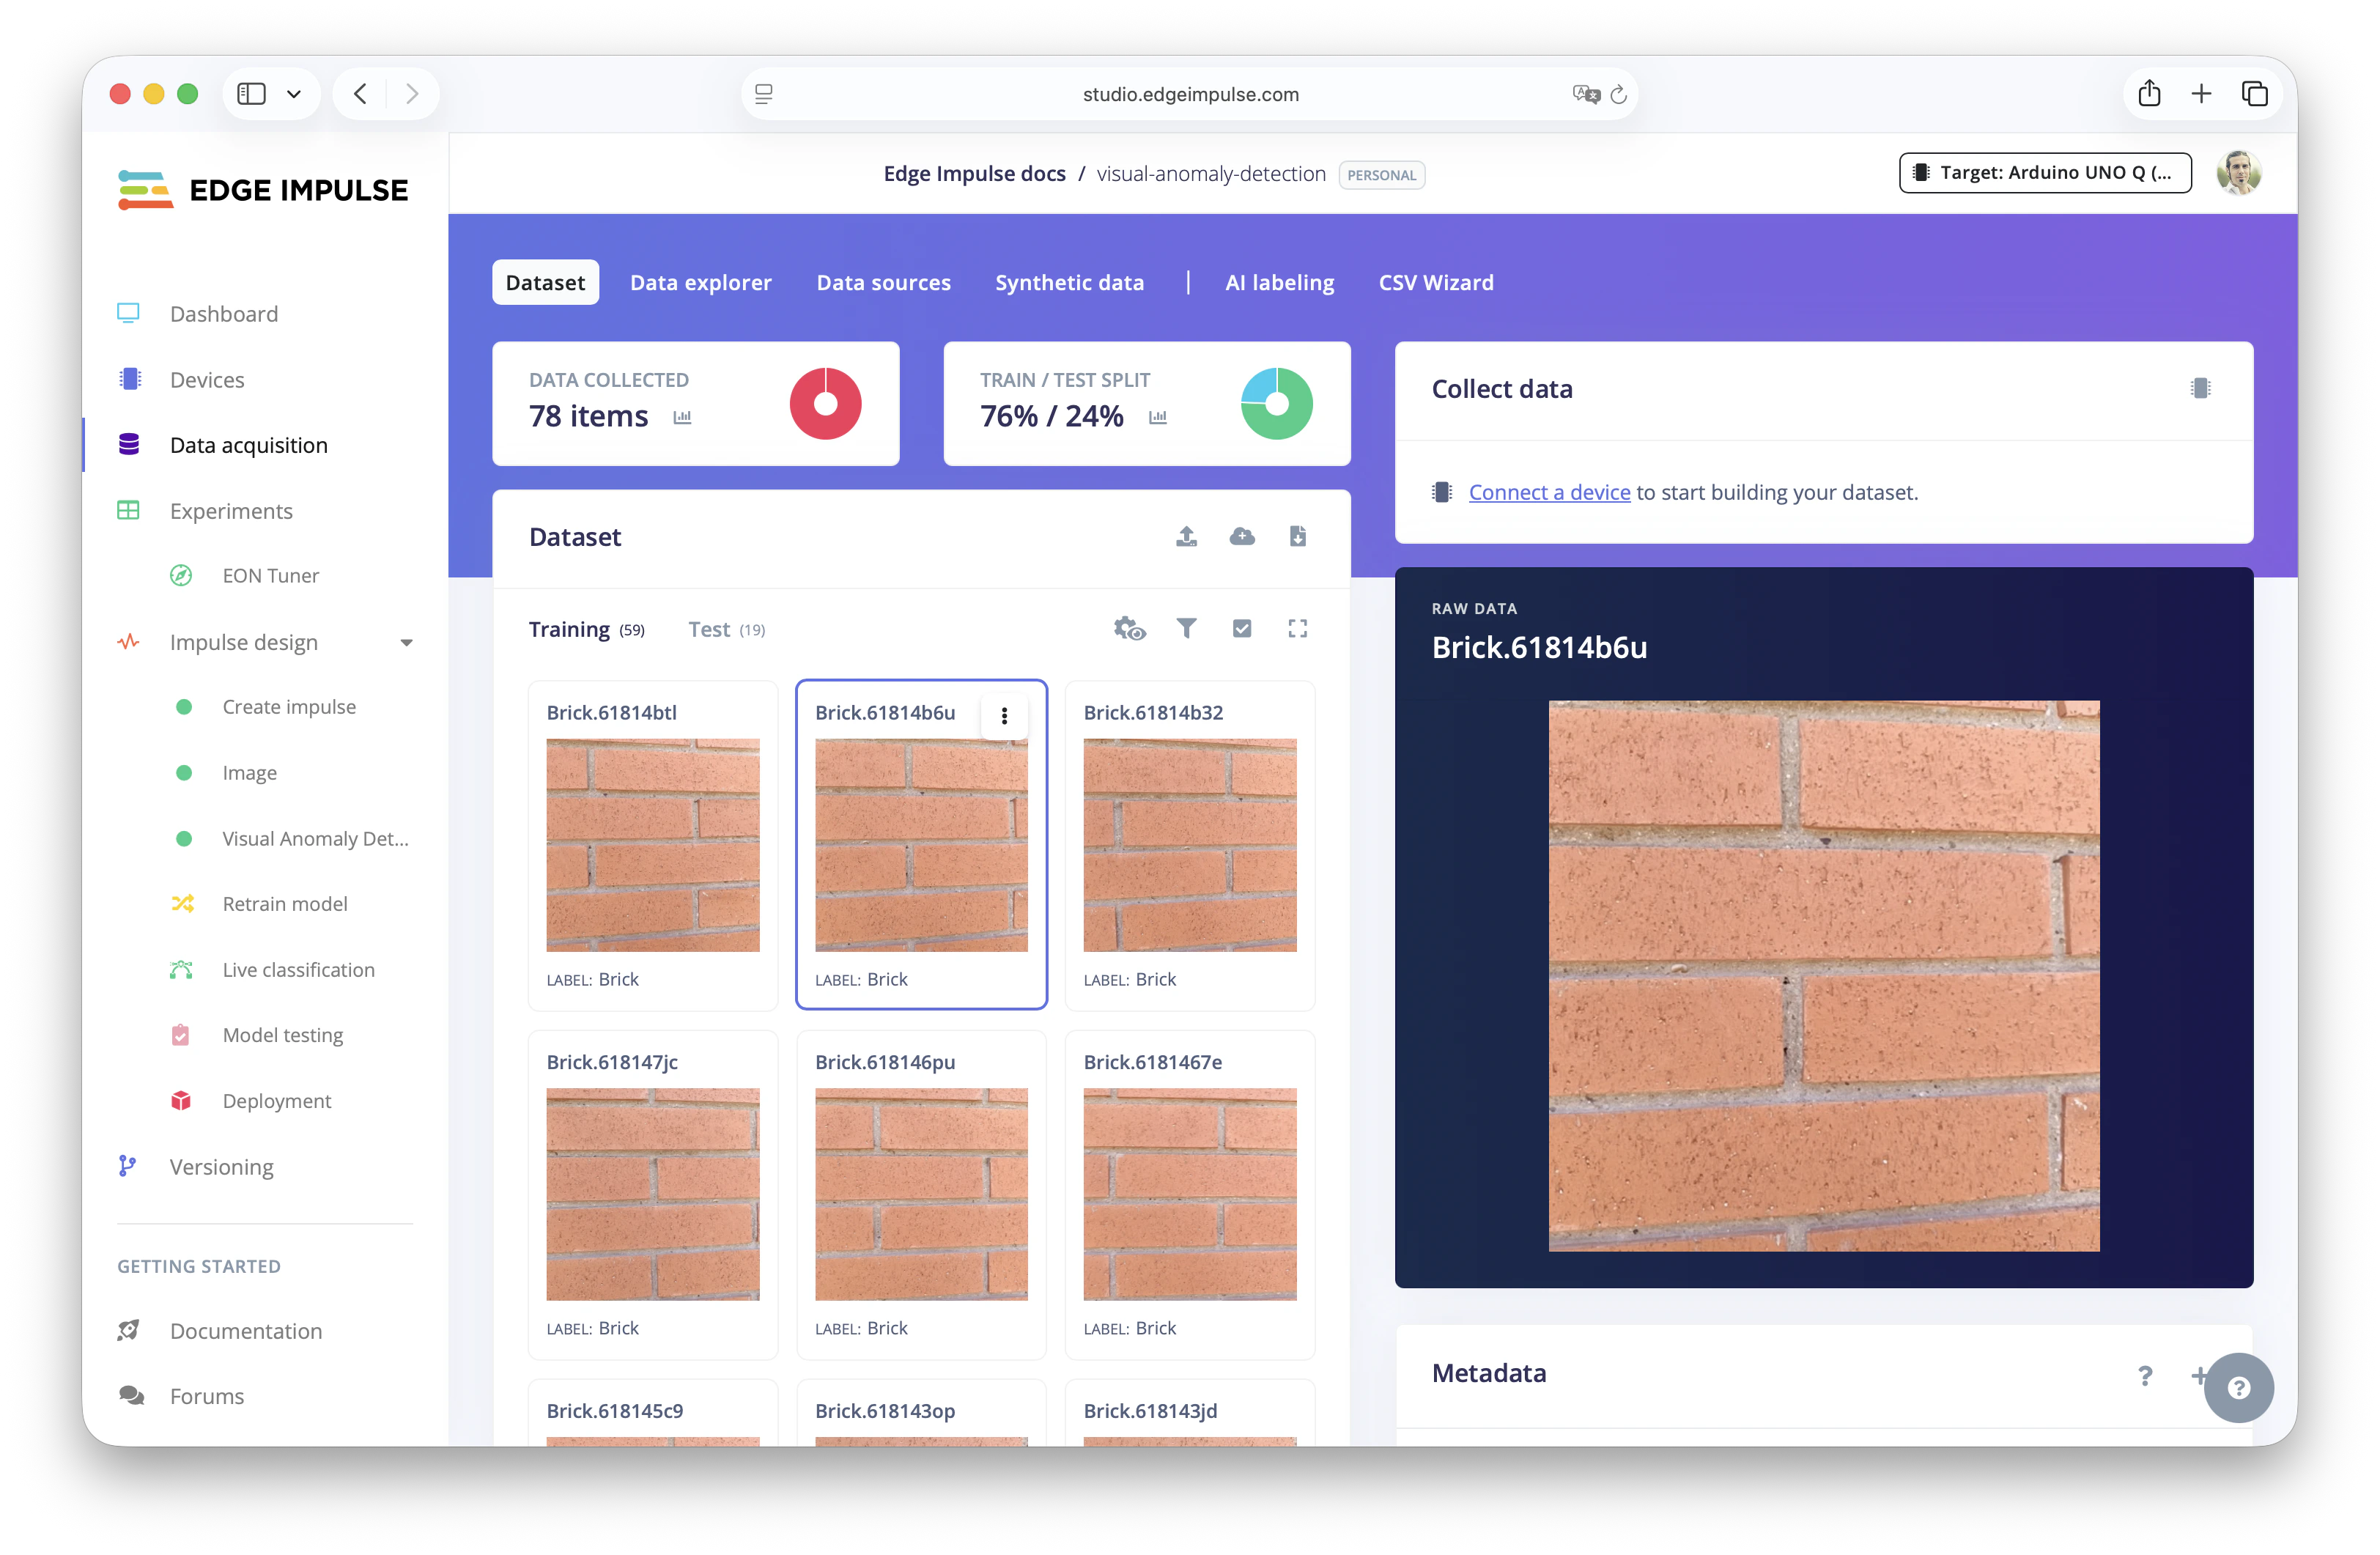Collapse the Impulse design menu arrow
The width and height of the screenshot is (2380, 1555).
coord(406,642)
